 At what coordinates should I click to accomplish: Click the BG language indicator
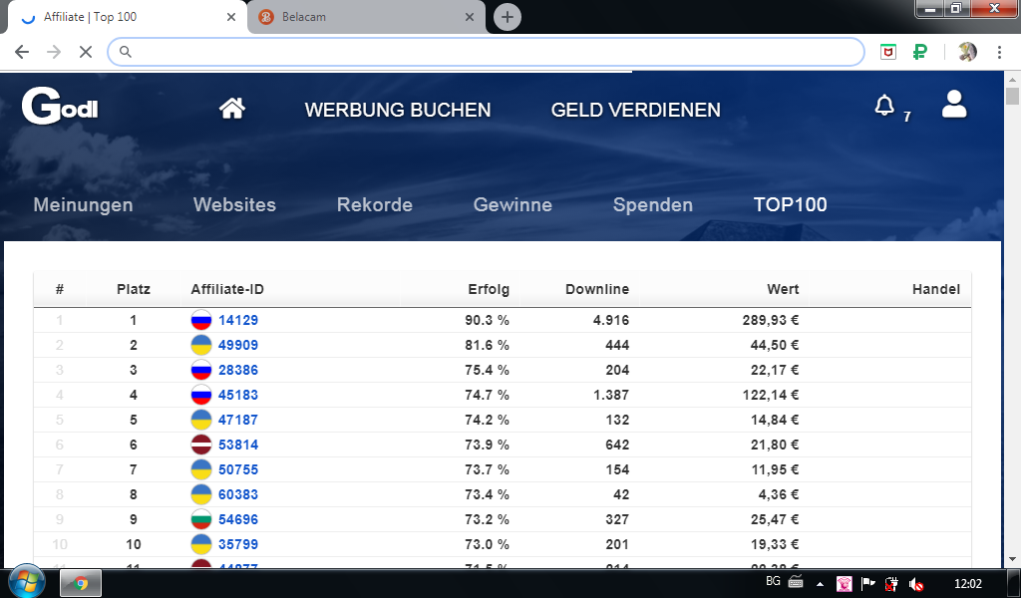(x=773, y=582)
